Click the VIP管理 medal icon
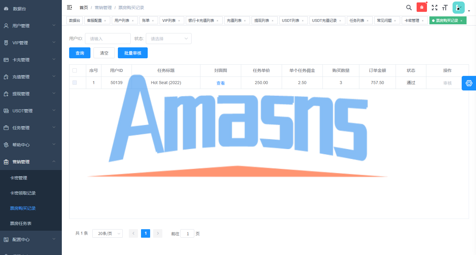Screen dimensions: 476x255 [x=6, y=43]
